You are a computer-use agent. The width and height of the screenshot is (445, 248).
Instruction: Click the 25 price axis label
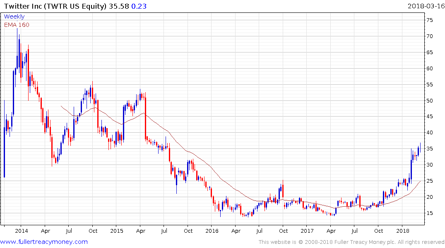coord(429,181)
